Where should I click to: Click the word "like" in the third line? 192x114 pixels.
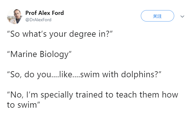(65, 74)
